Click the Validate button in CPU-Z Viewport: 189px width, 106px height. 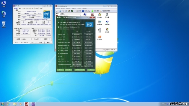41,42
